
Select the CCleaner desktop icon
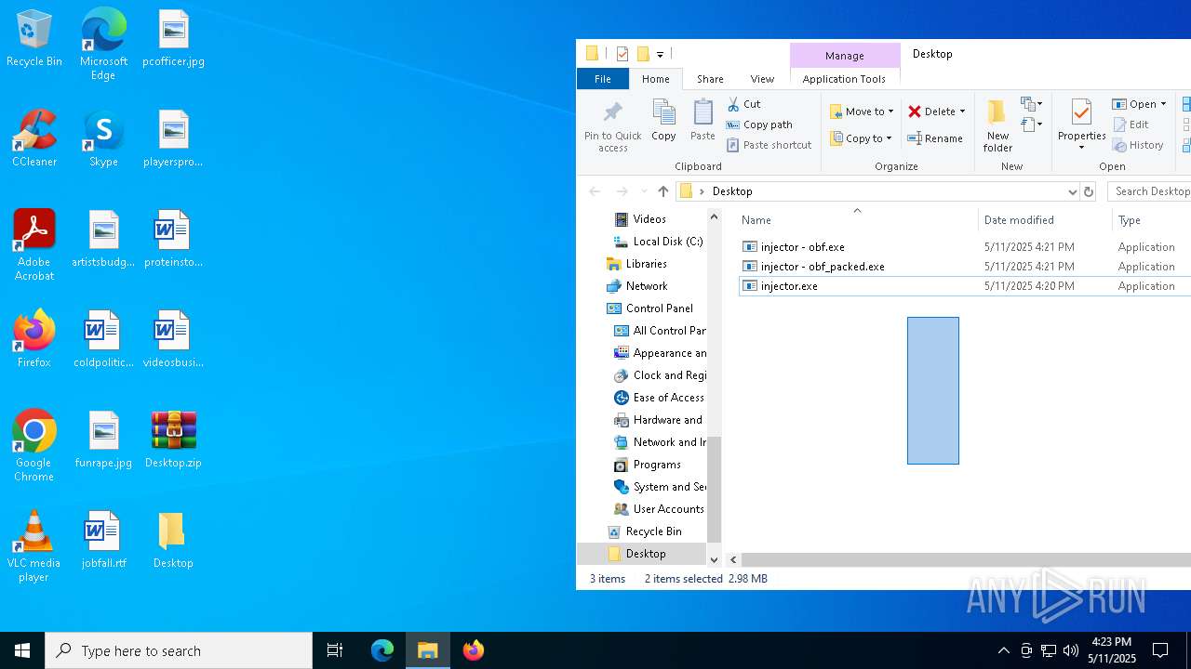click(x=34, y=139)
